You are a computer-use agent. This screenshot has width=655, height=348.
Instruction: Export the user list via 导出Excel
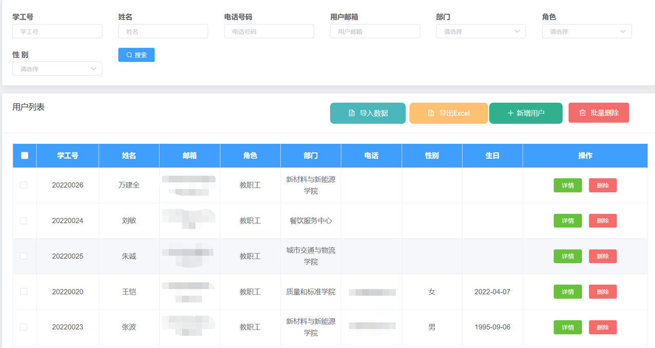(x=448, y=113)
